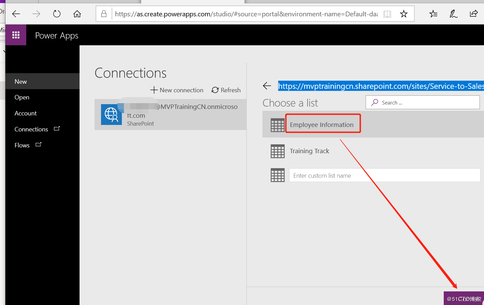Viewport: 484px width, 305px height.
Task: Go back in the browser
Action: [x=16, y=14]
